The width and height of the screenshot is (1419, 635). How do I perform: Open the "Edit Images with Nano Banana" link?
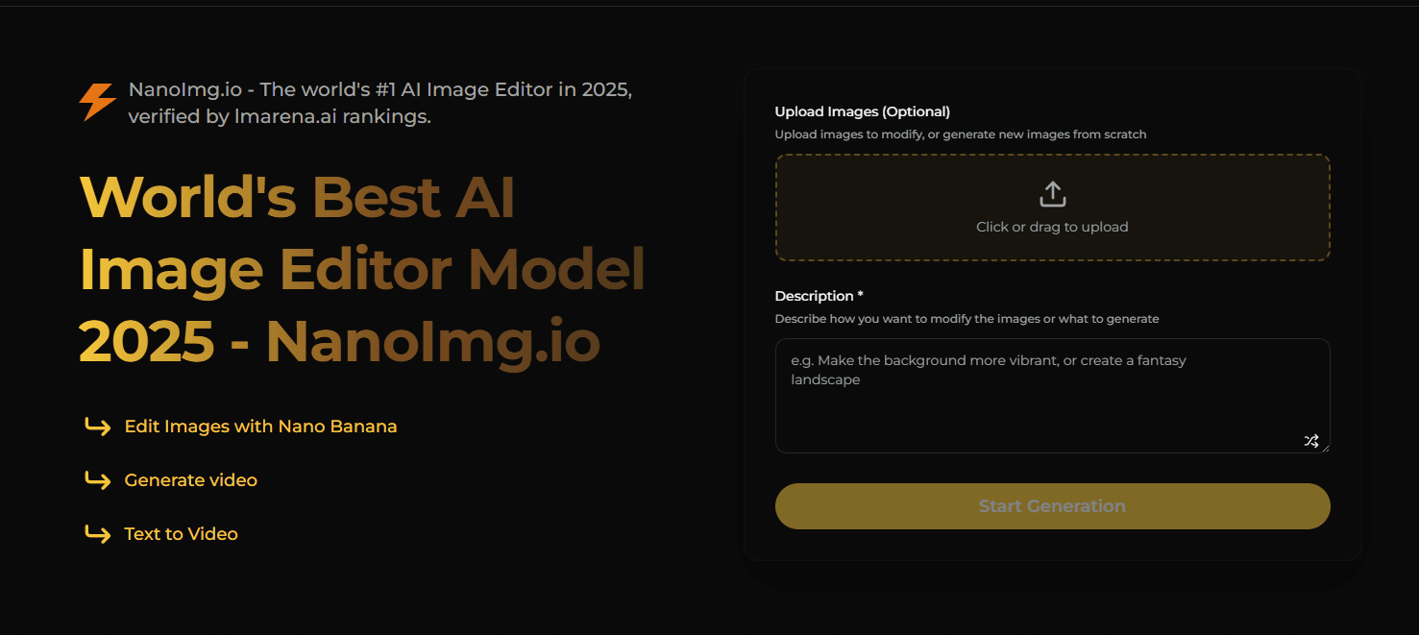point(260,426)
